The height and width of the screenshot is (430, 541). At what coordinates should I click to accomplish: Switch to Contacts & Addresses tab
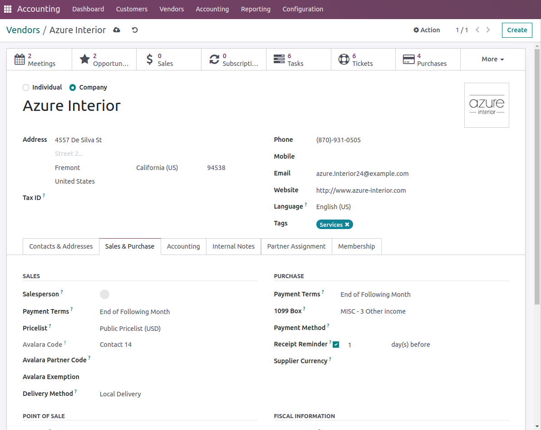click(x=61, y=246)
